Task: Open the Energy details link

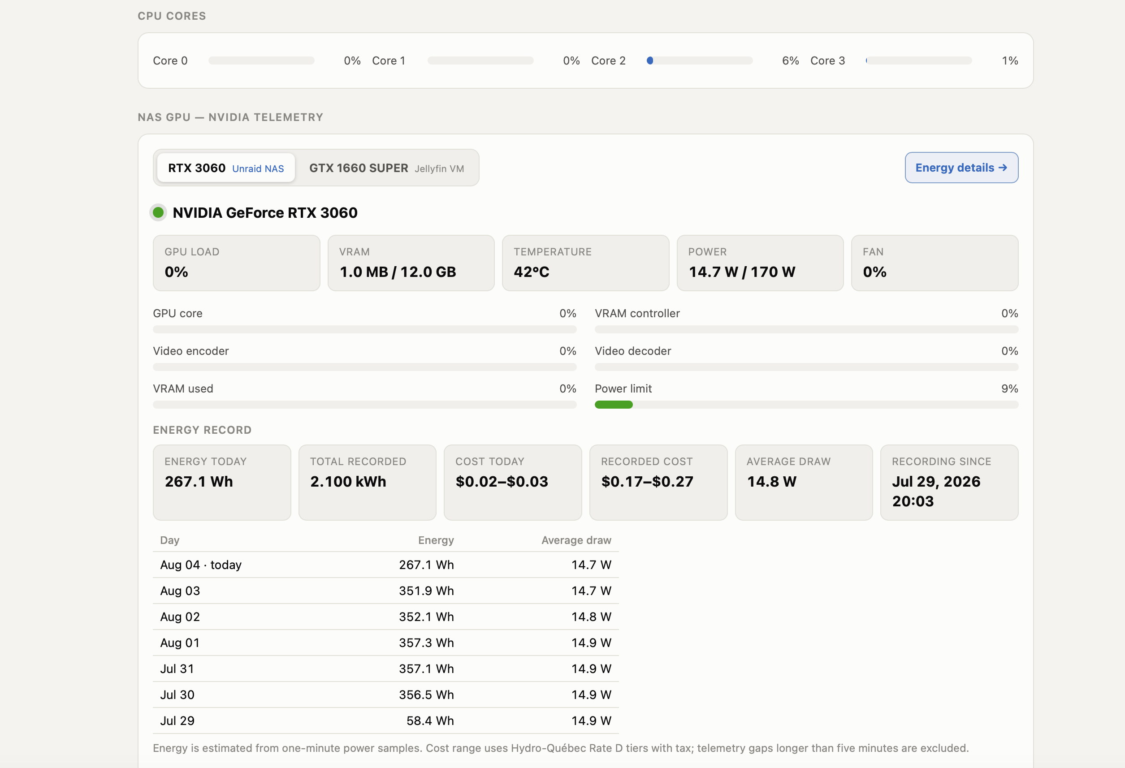Action: [x=961, y=168]
